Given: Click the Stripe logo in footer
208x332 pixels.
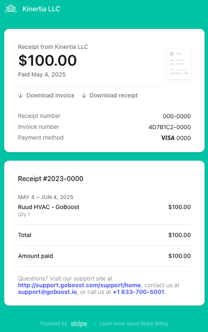Looking at the screenshot, I should pyautogui.click(x=79, y=324).
